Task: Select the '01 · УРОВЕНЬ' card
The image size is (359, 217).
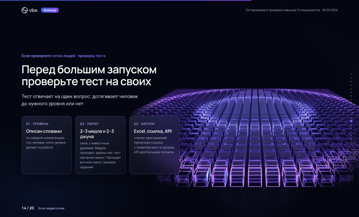Action: [47, 145]
